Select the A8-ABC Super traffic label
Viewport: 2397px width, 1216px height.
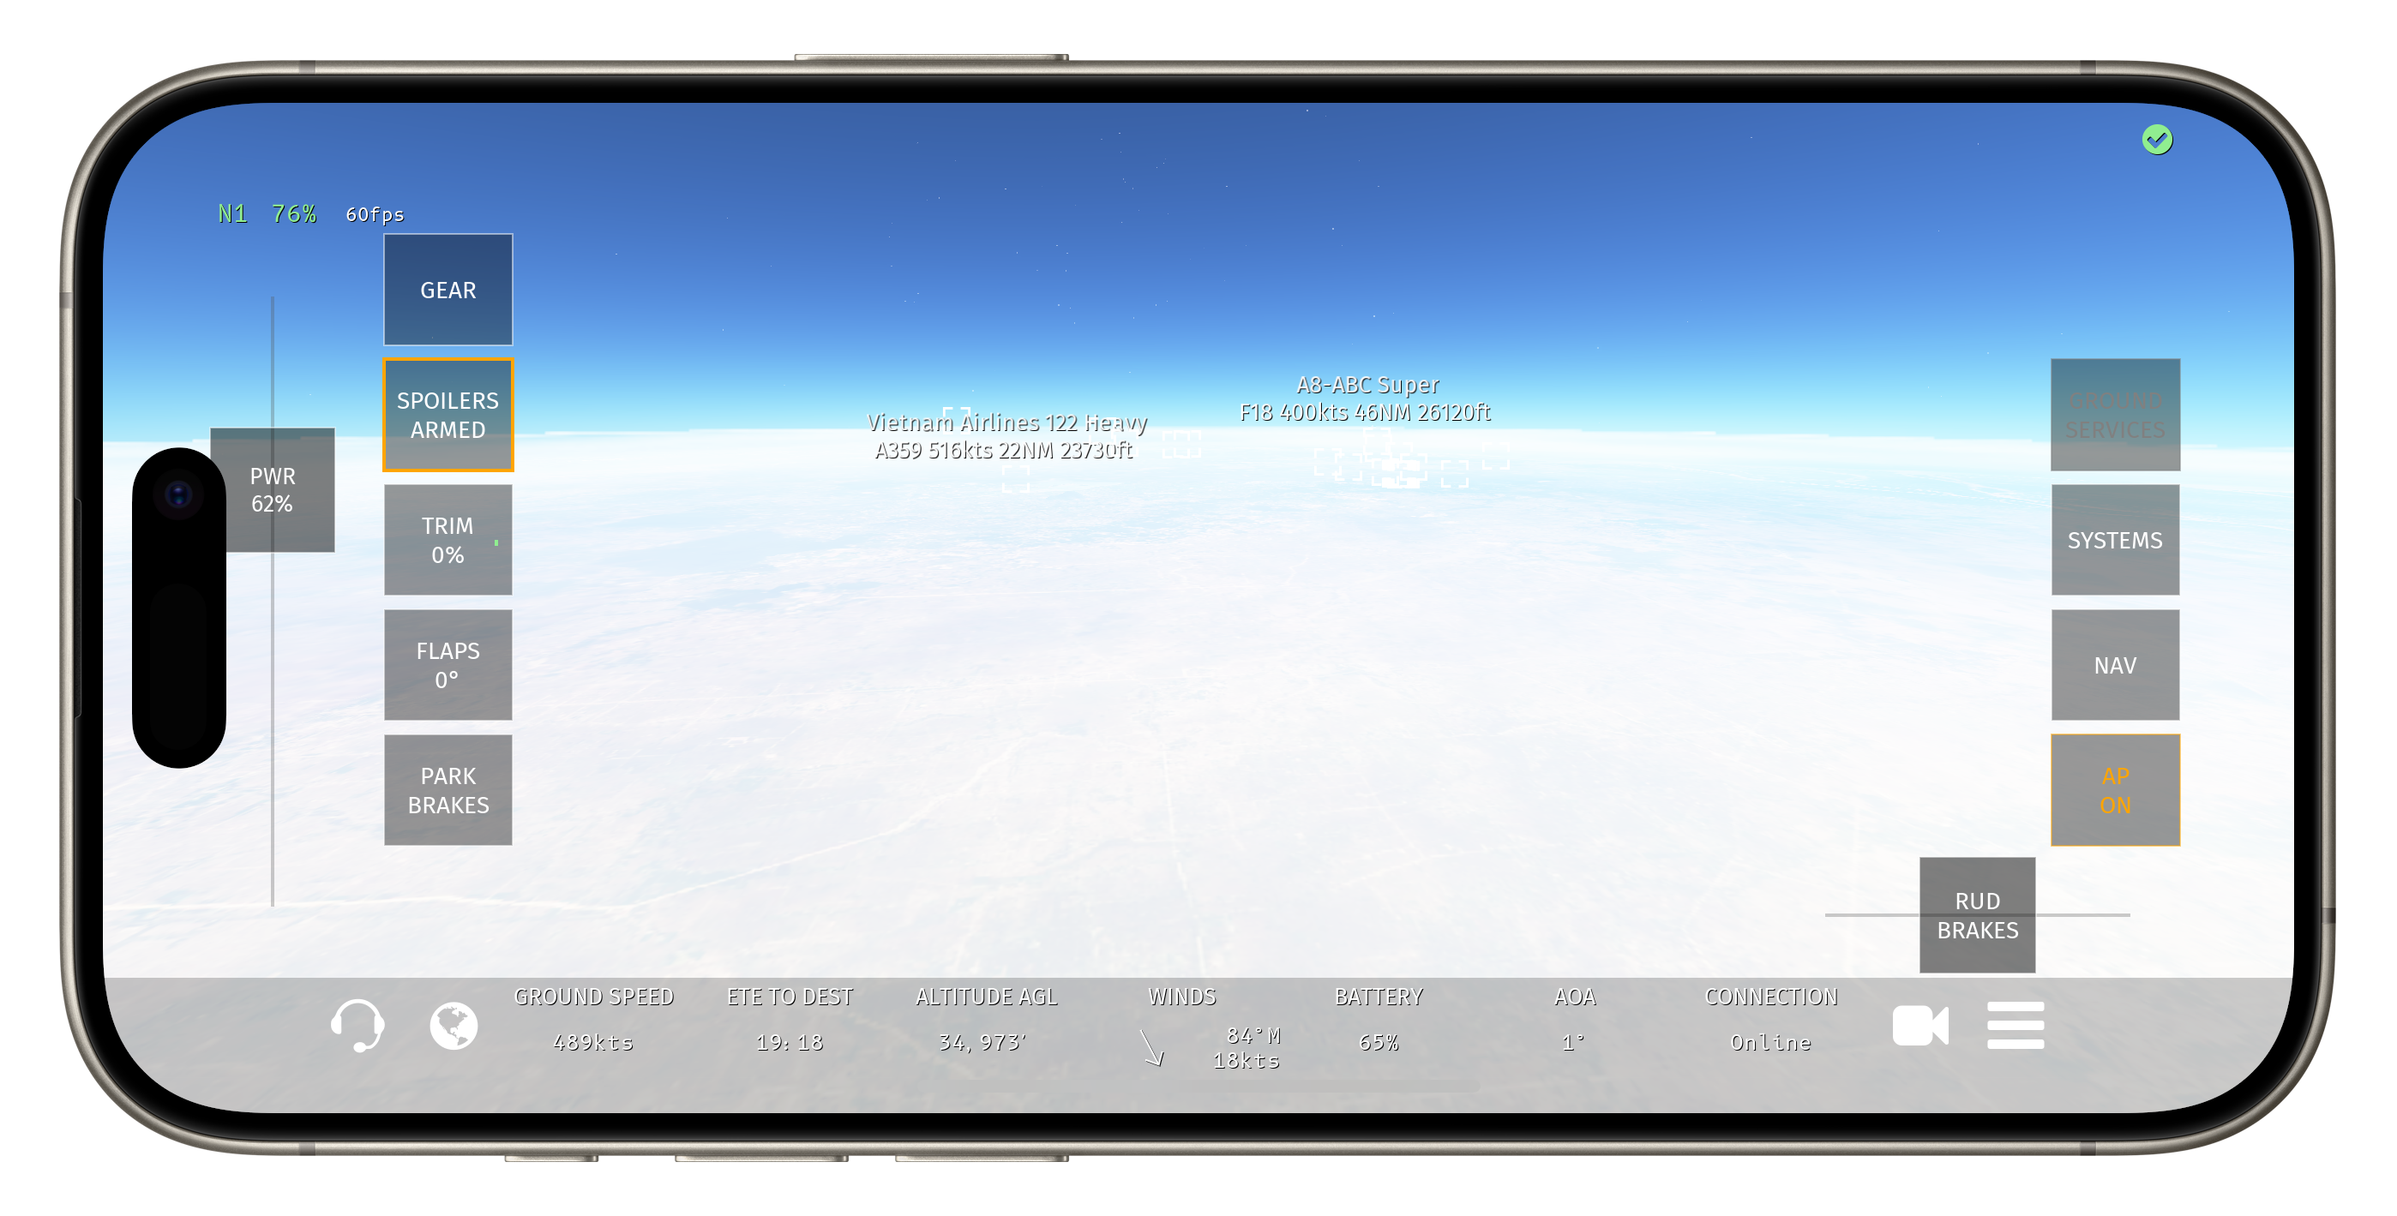[x=1364, y=400]
